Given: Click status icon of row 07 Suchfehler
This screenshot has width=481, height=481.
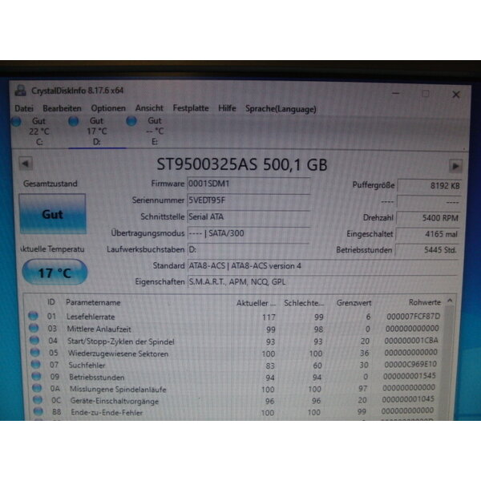Looking at the screenshot, I should tap(35, 364).
